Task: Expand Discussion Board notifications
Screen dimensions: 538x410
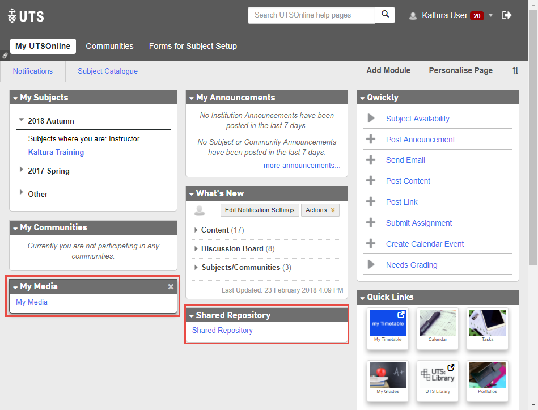Action: [x=196, y=248]
